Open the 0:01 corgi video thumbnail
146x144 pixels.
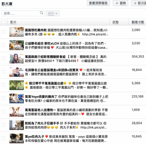16,32
